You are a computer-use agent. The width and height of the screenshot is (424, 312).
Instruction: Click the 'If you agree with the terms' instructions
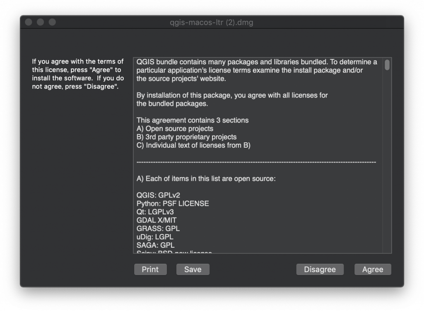tap(78, 74)
